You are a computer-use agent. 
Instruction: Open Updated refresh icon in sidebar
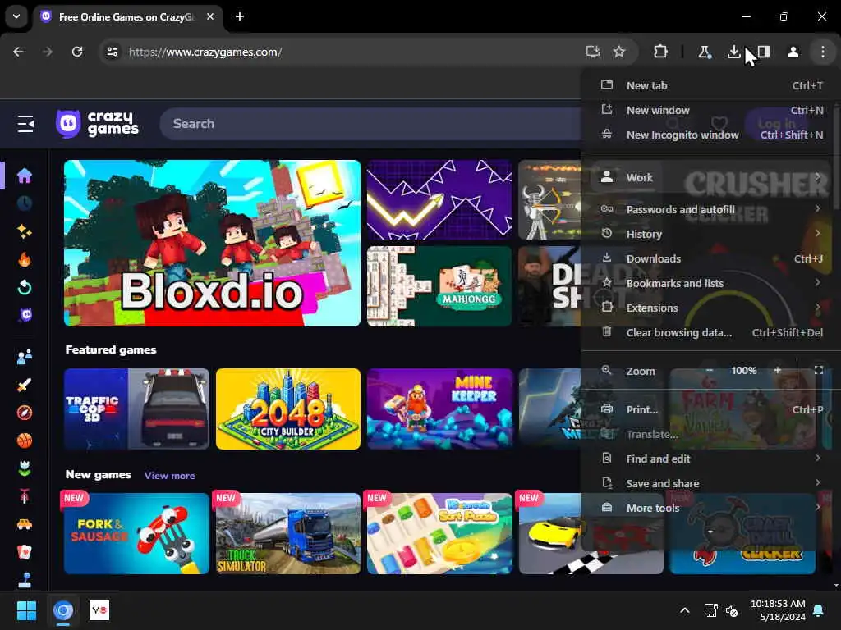pos(24,288)
